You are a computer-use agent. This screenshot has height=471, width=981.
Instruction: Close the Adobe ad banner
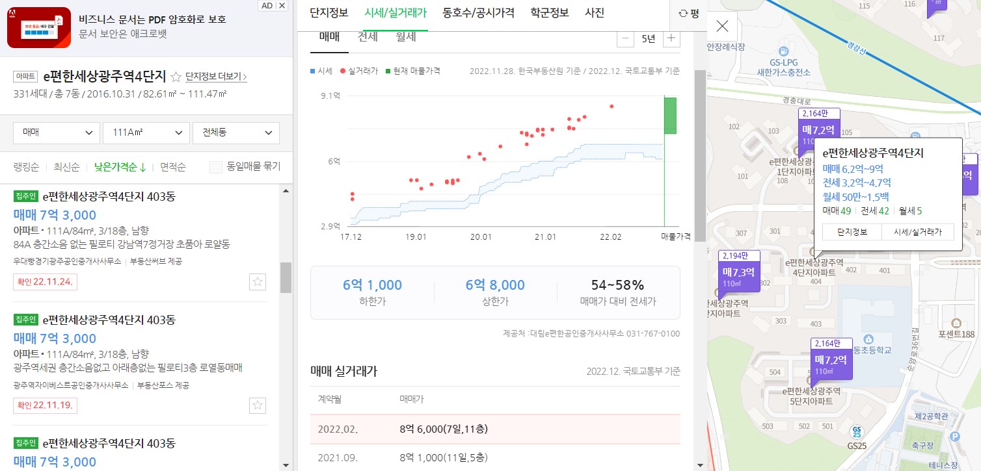(282, 5)
